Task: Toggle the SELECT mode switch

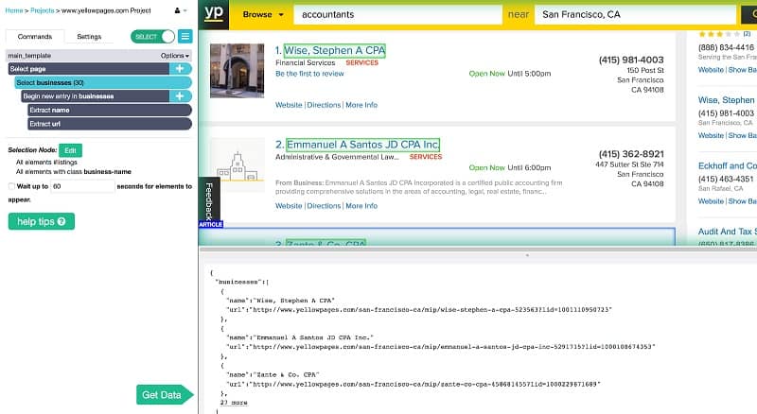Action: 152,36
